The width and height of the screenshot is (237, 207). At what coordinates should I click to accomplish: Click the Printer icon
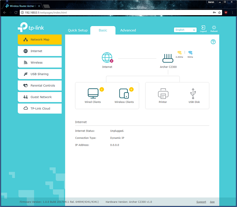click(x=163, y=94)
